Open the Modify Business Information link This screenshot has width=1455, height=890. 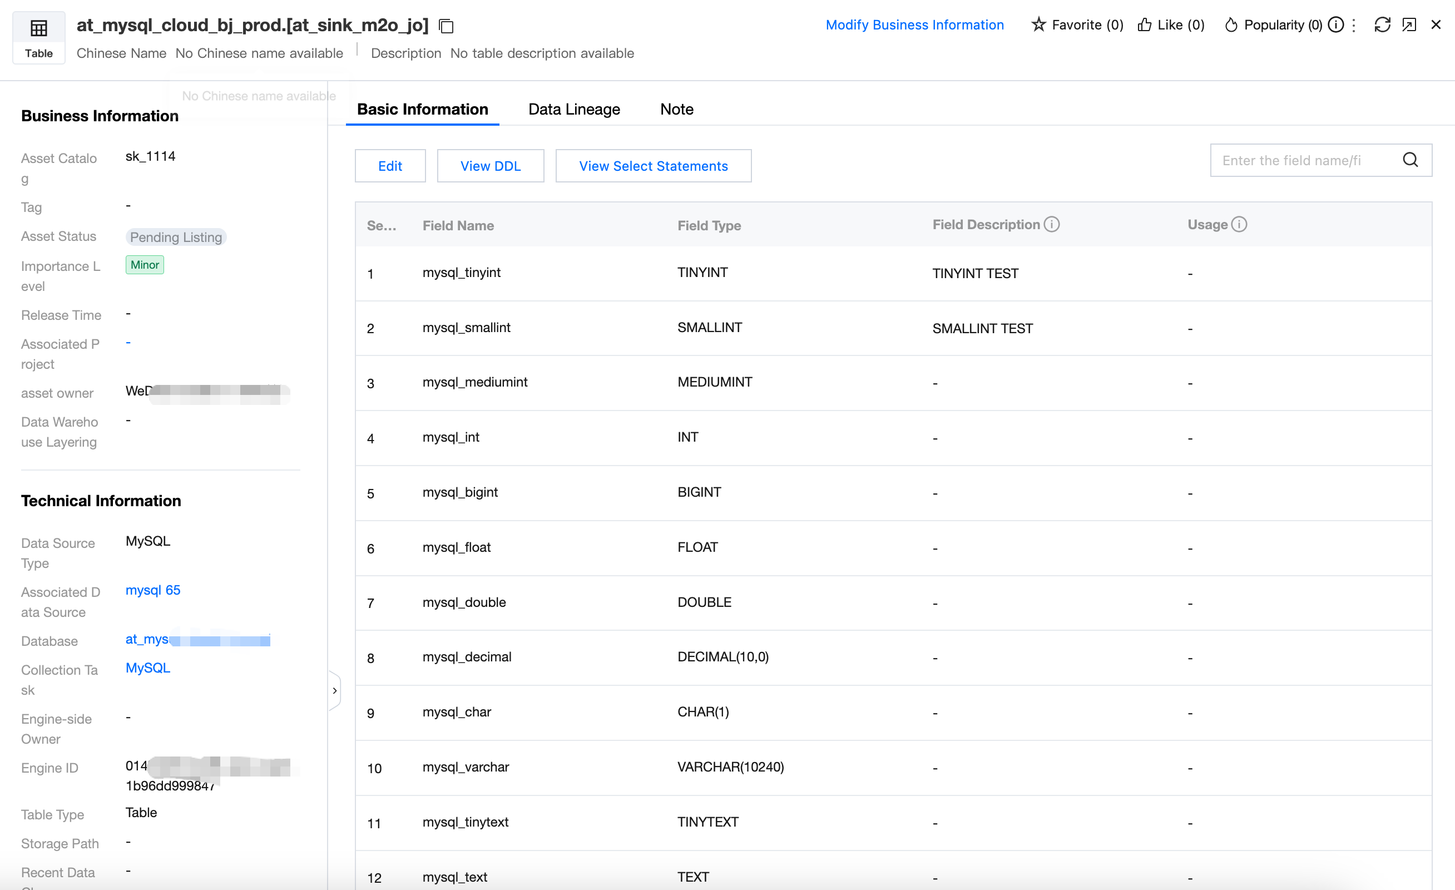tap(915, 25)
